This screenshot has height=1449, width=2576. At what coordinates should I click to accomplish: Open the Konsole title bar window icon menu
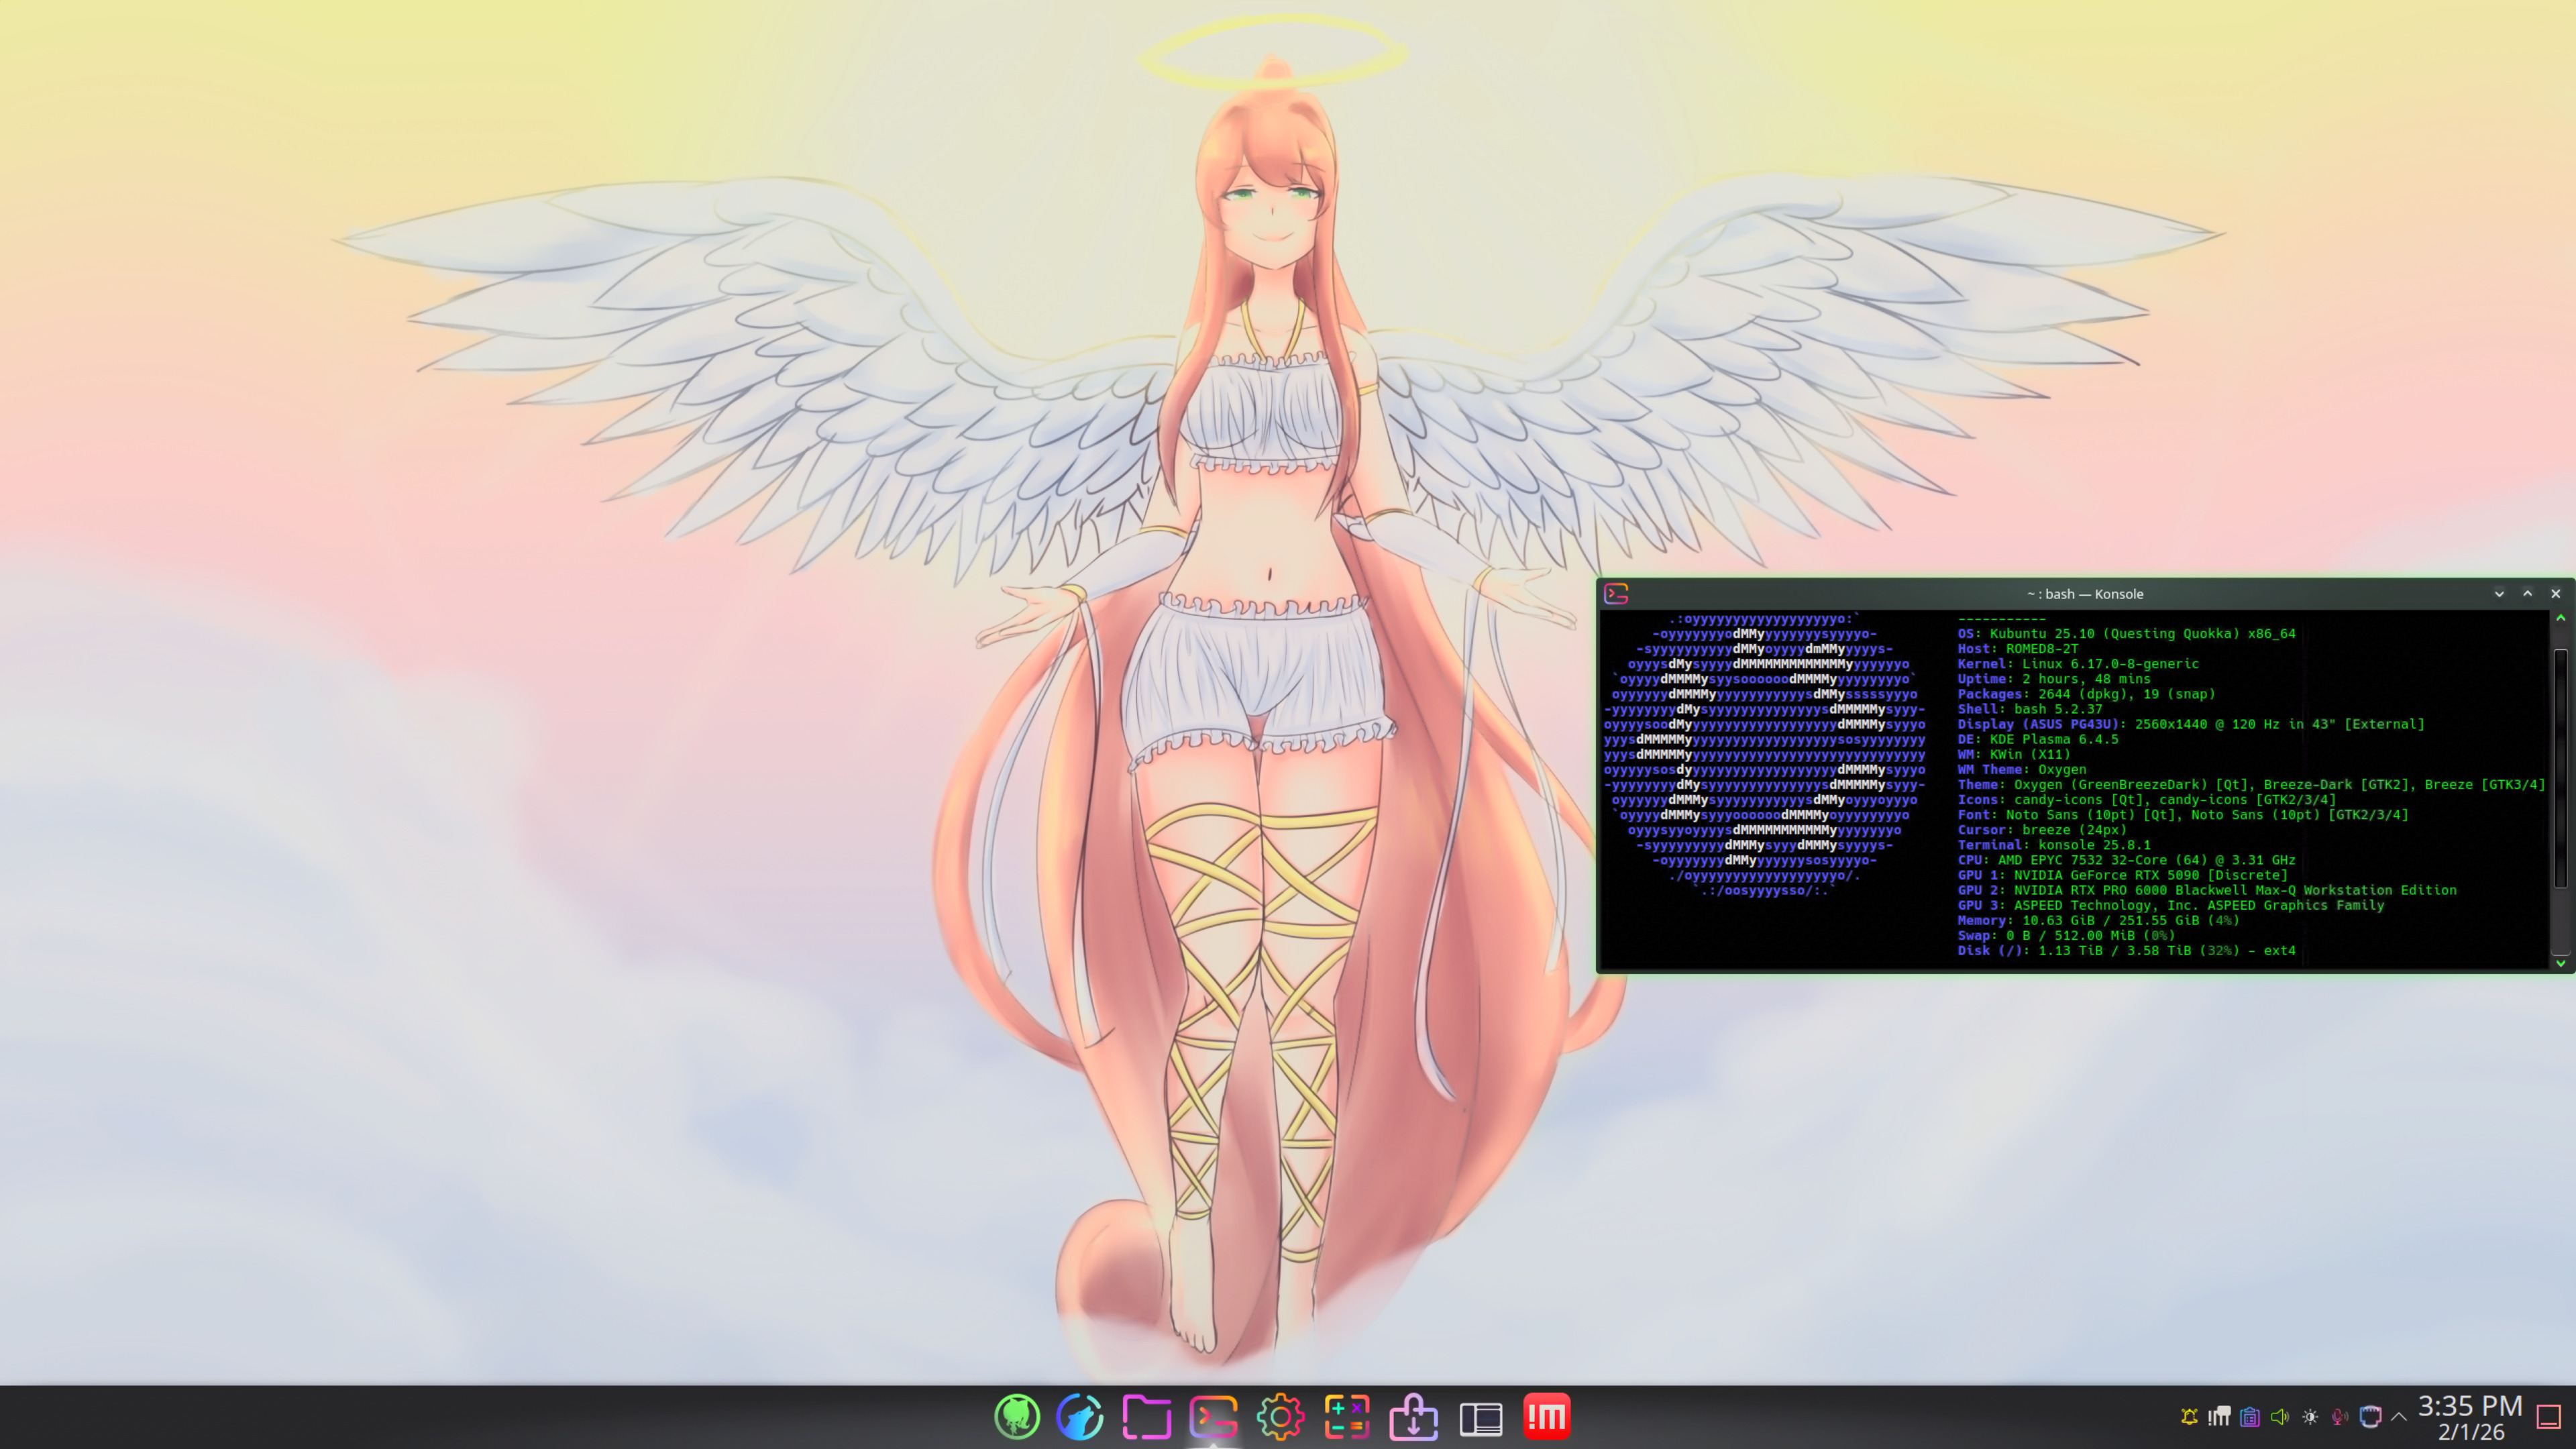(1616, 594)
